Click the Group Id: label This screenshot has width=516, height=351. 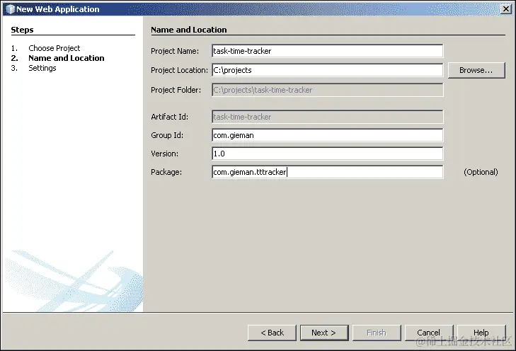(x=167, y=135)
